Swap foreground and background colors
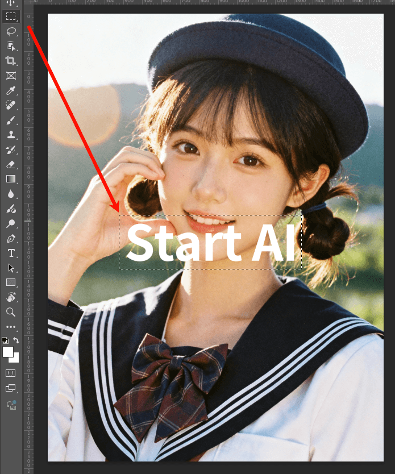This screenshot has height=474, width=395. point(16,340)
